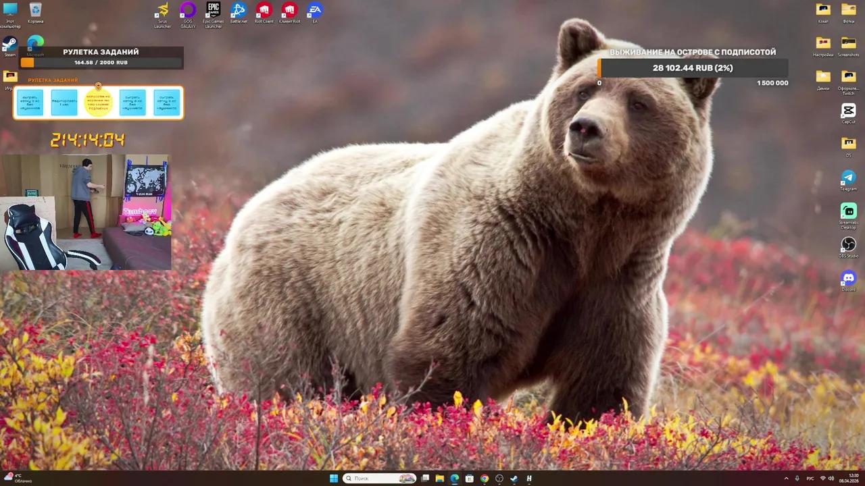Image resolution: width=865 pixels, height=486 pixels.
Task: Show hidden system tray icons
Action: pyautogui.click(x=786, y=479)
